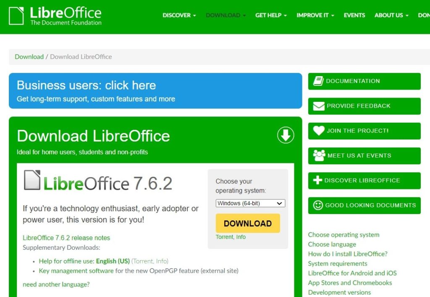Viewport: 430px width, 297px height.
Task: Open the About Us menu
Action: tap(391, 15)
